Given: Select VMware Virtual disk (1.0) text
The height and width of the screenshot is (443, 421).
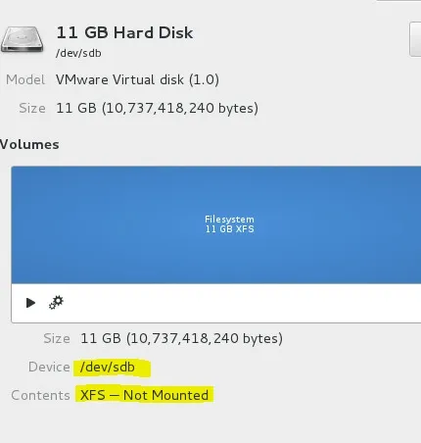Looking at the screenshot, I should (x=137, y=79).
